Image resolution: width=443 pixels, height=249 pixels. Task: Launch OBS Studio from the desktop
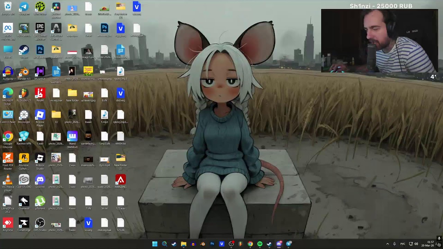click(40, 225)
